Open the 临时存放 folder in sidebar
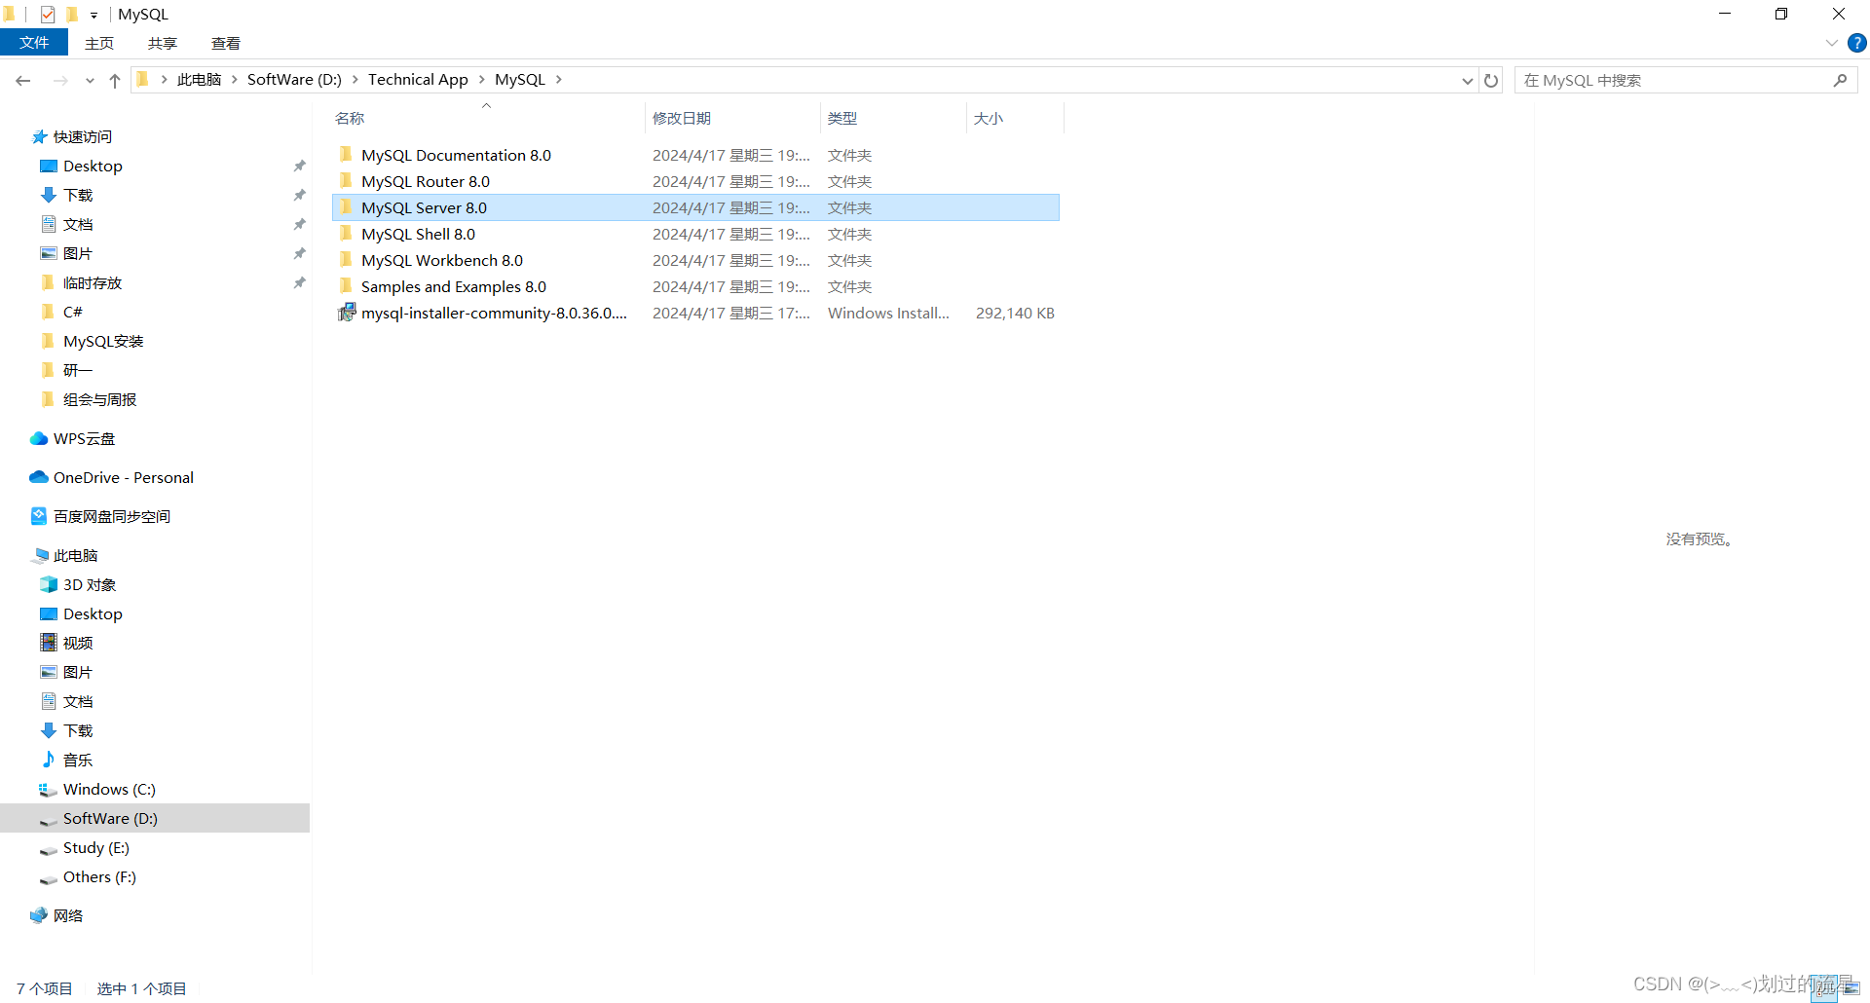 [93, 282]
